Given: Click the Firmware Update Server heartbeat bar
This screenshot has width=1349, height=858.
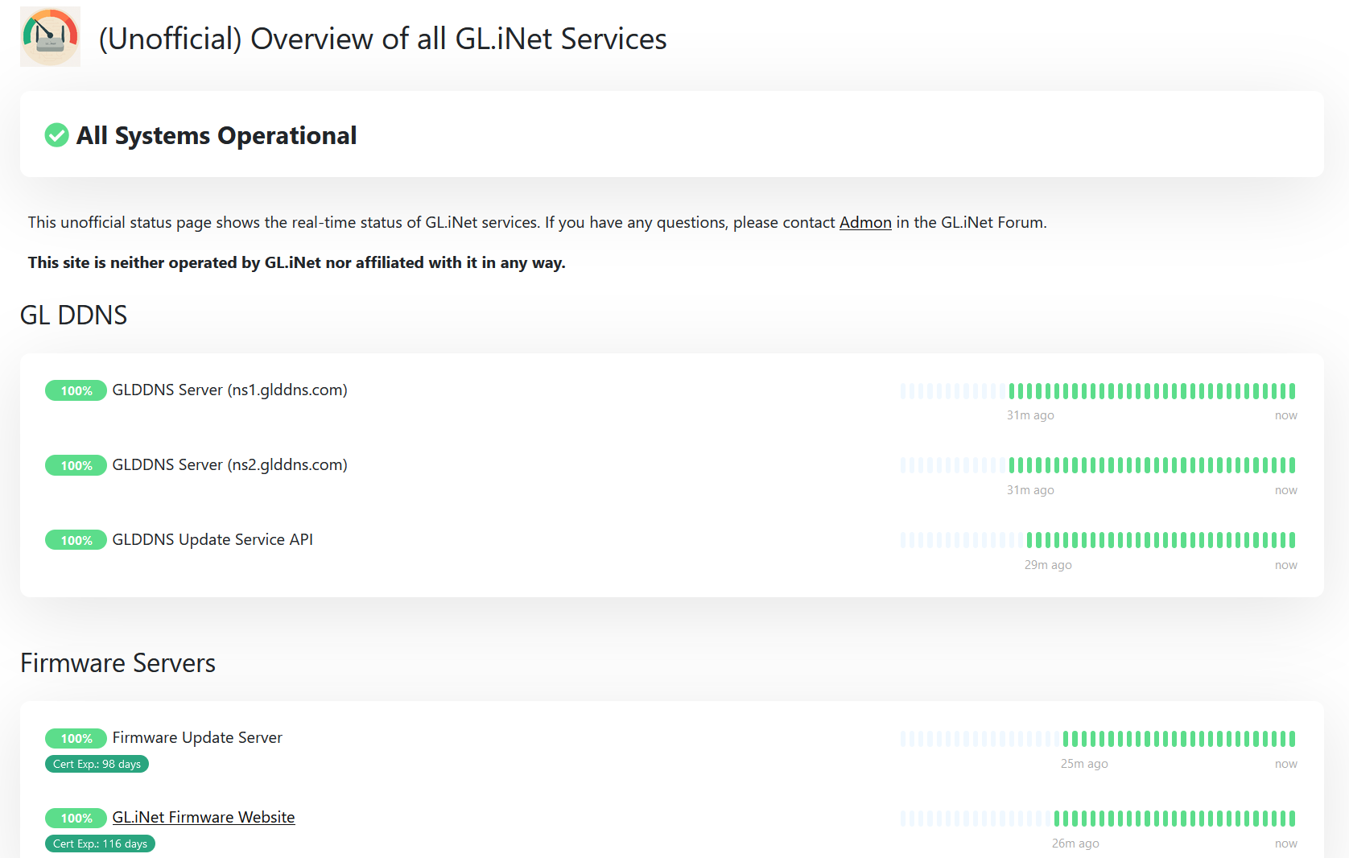Looking at the screenshot, I should click(x=1098, y=739).
